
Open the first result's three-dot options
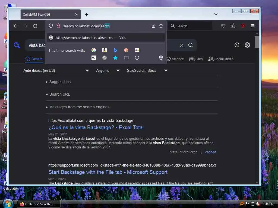(201, 152)
